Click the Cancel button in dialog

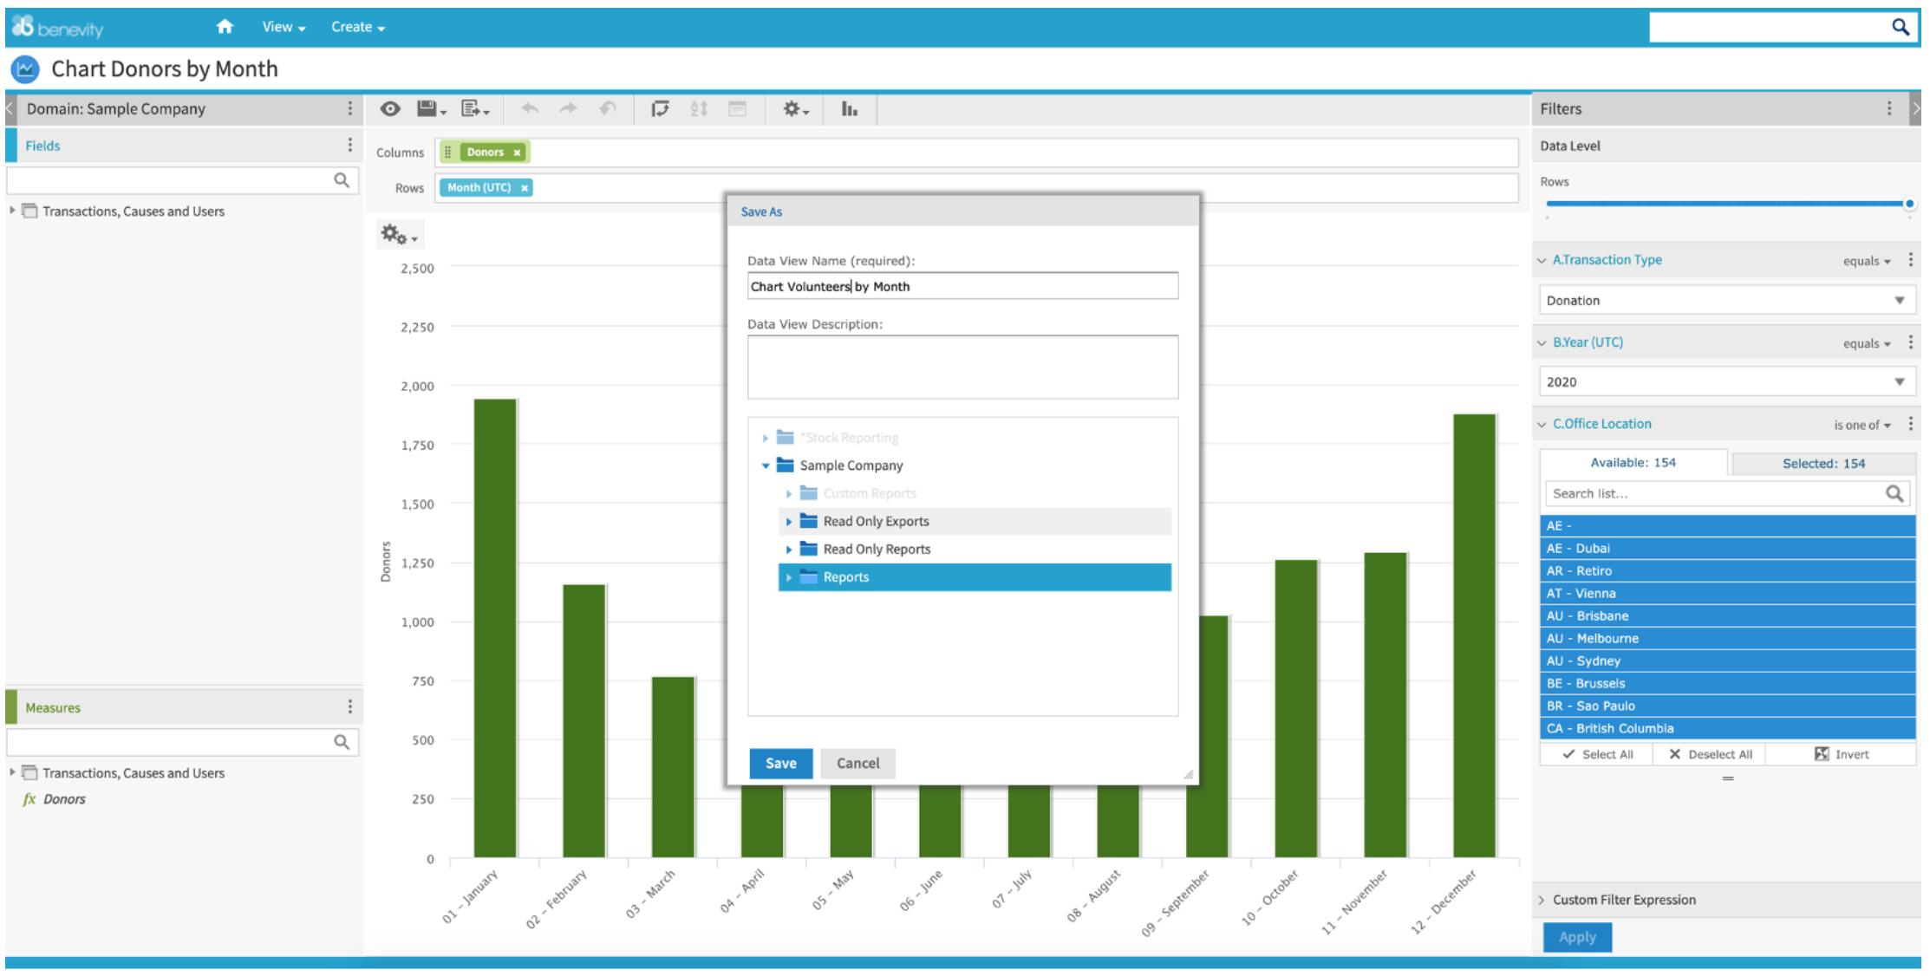point(857,764)
